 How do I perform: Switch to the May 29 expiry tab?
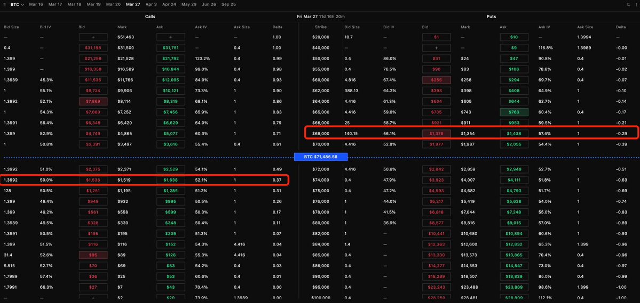[x=189, y=4]
